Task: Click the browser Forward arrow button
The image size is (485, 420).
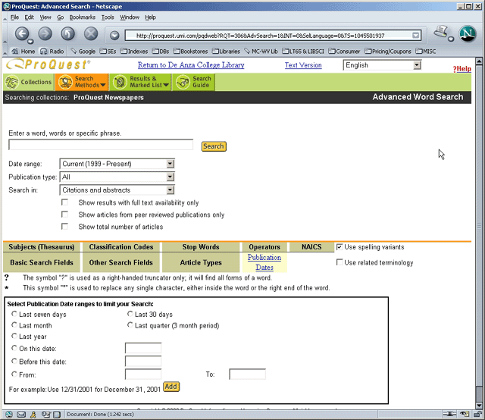Action: click(x=45, y=34)
